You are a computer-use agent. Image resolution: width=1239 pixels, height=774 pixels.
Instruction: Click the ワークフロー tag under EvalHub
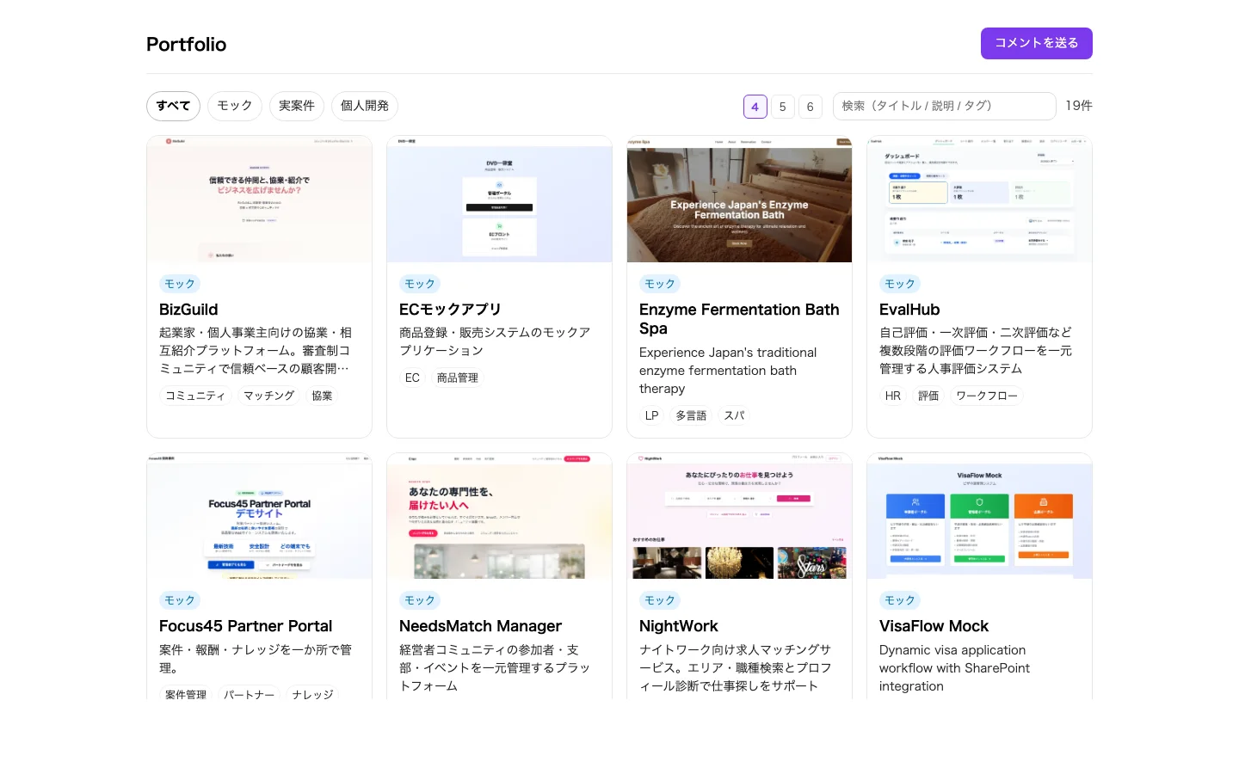(986, 396)
